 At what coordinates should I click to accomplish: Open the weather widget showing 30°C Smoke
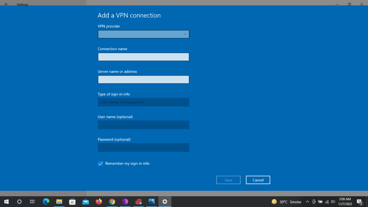[286, 202]
